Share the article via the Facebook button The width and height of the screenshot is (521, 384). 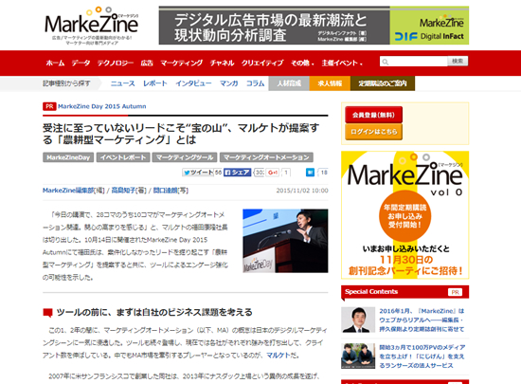pos(237,173)
